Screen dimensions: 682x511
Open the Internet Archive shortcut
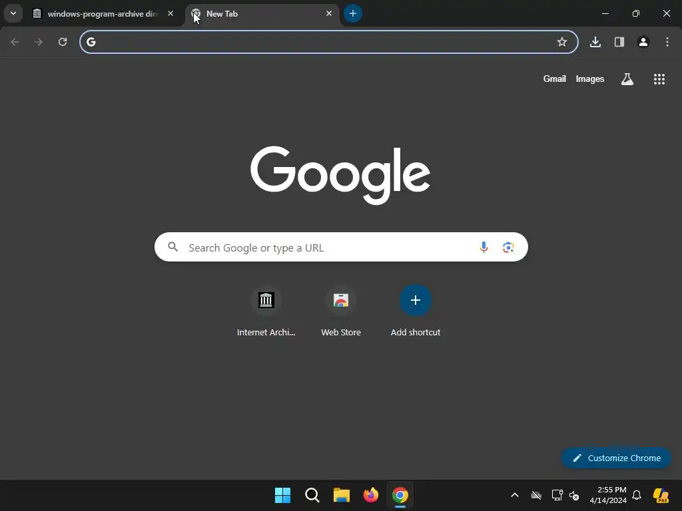266,311
